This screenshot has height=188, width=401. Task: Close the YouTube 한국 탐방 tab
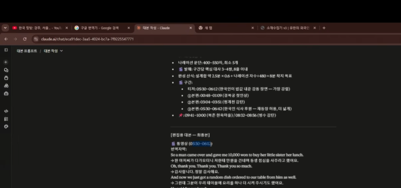click(67, 28)
